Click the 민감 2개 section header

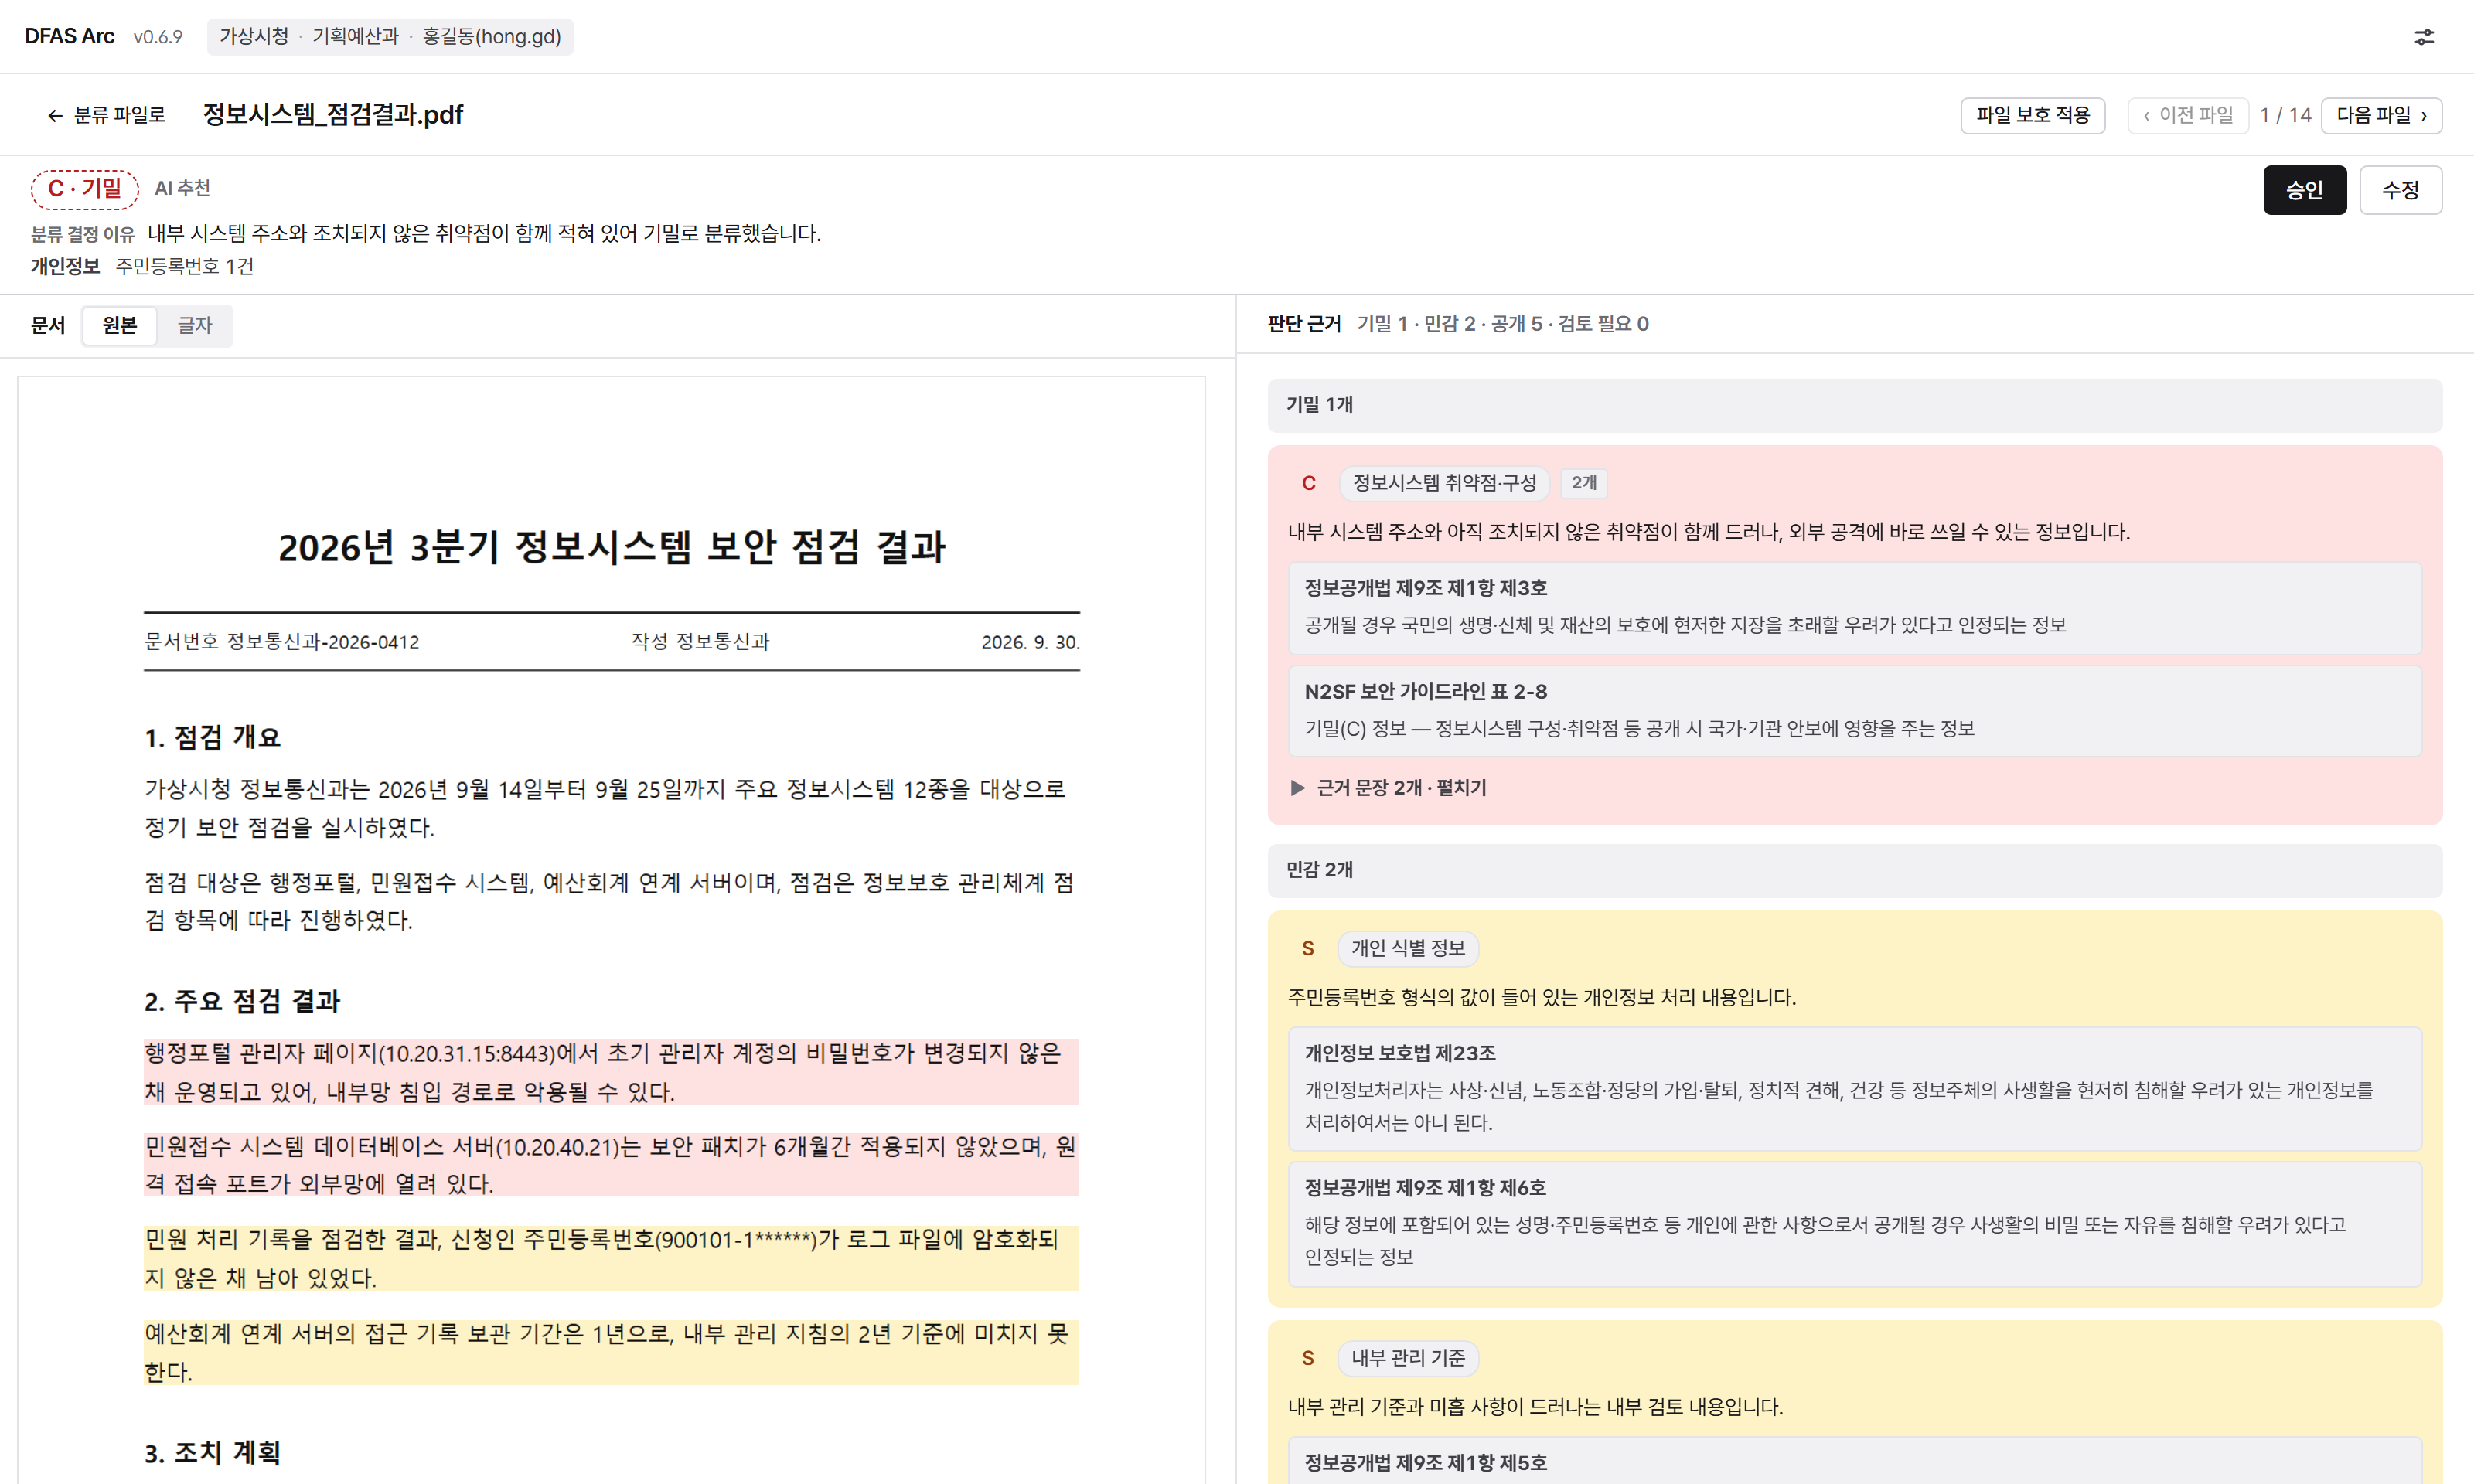coord(1855,870)
